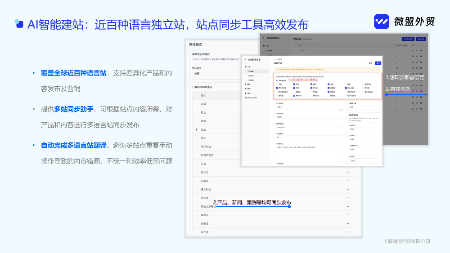Open the more-options dots on the 斯洛文尼亚语 row

coord(347,206)
